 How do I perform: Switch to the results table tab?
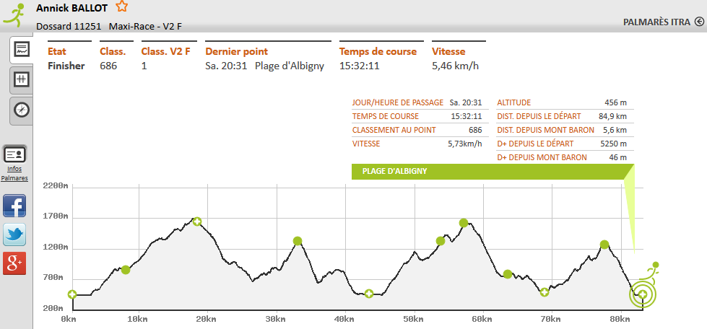tap(22, 79)
